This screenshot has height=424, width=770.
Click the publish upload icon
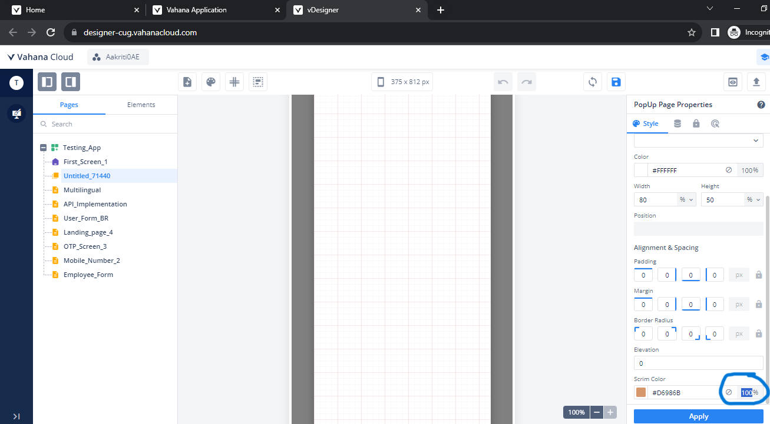coord(756,82)
